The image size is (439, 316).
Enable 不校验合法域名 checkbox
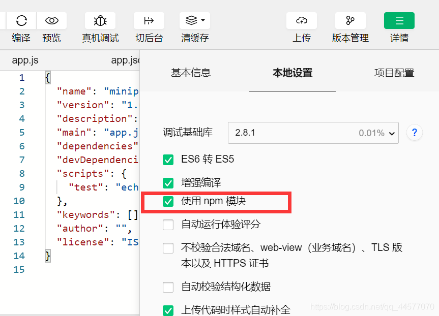pos(168,248)
